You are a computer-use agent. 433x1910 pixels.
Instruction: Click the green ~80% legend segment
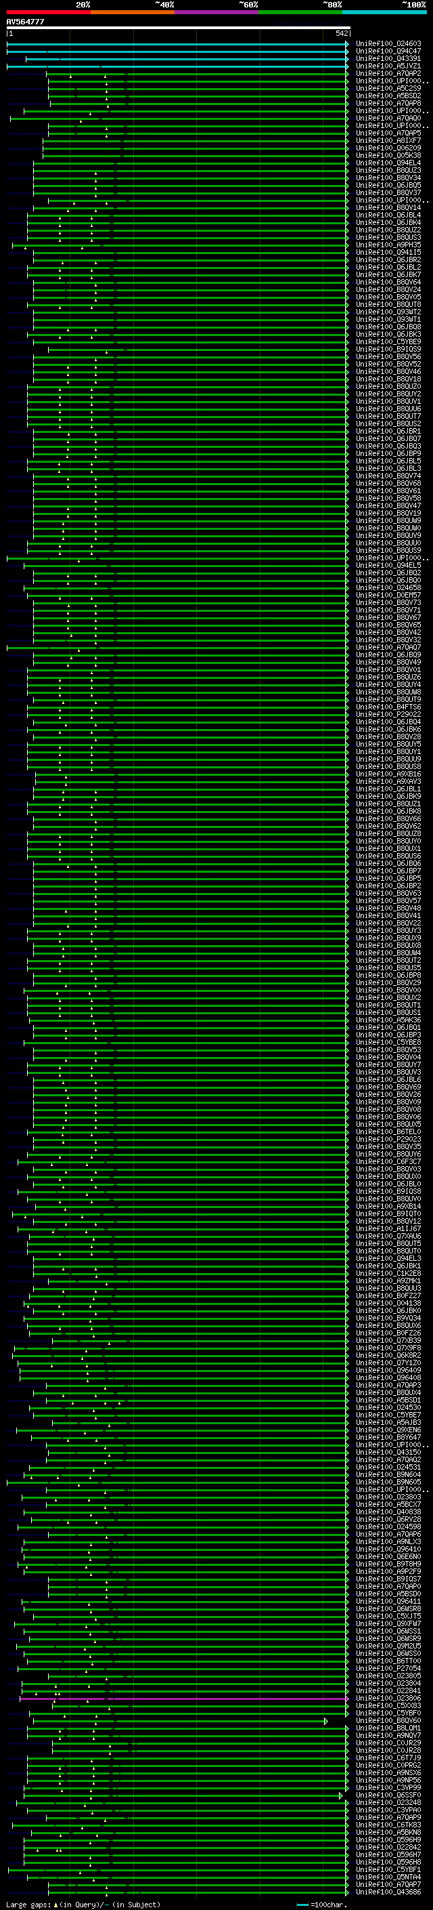(300, 12)
